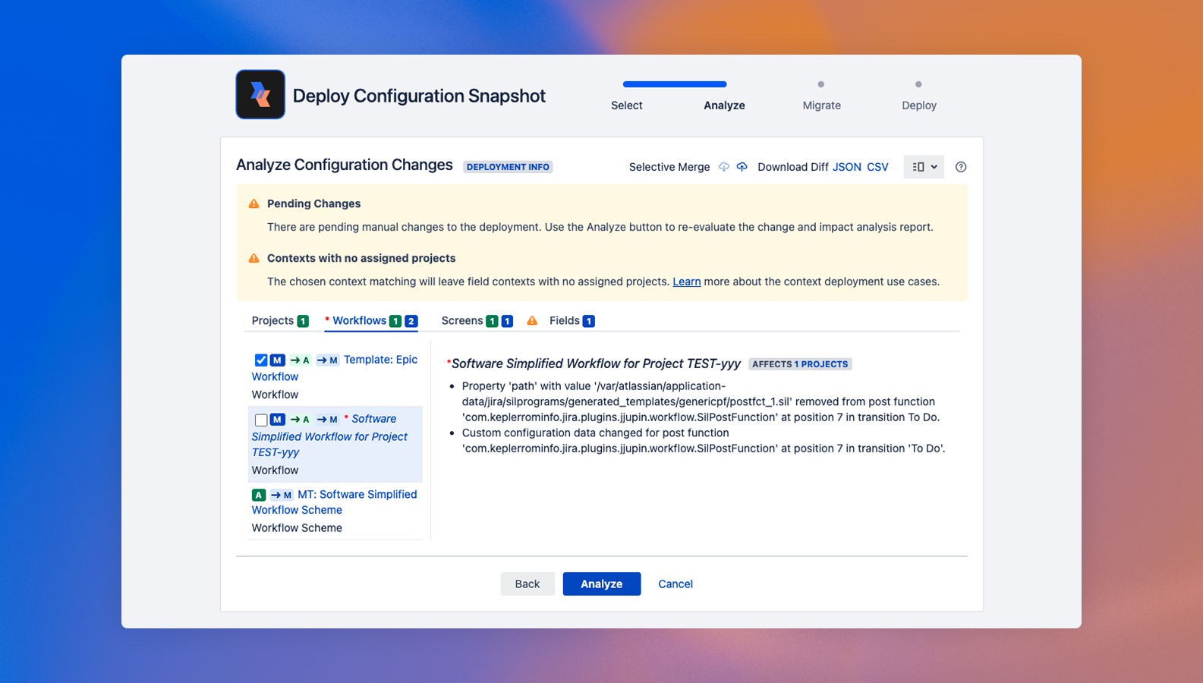Click the green 1 badge on Projects tab
The image size is (1203, 683).
point(303,321)
